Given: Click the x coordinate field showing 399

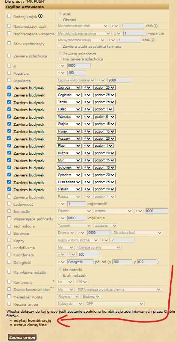Looking at the screenshot, I should (x=122, y=262).
